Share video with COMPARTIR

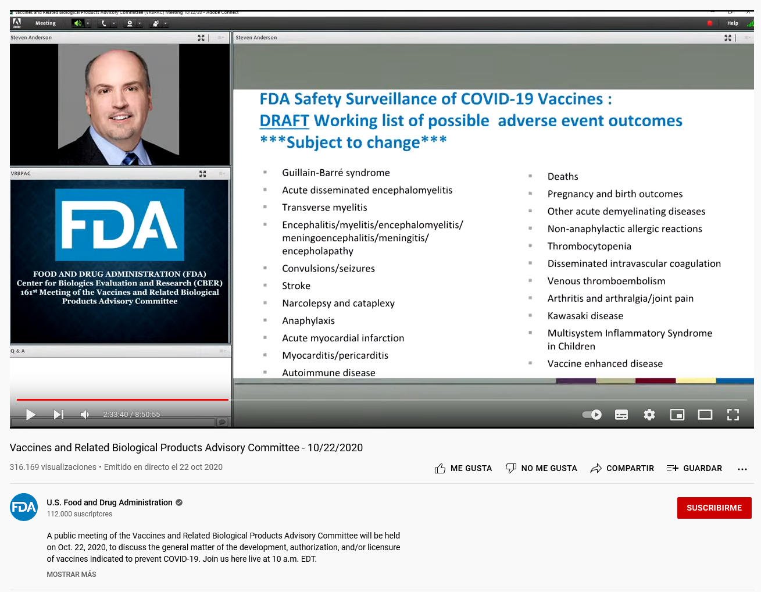[621, 468]
